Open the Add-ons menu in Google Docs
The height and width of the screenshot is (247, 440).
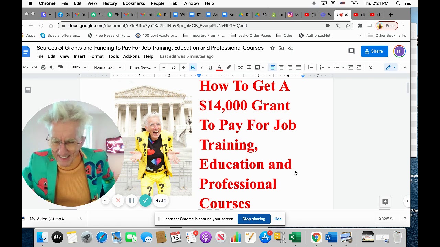131,56
